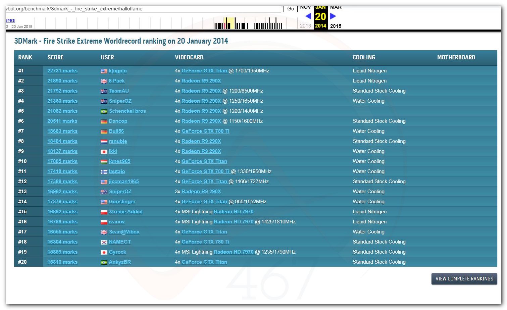Select year 2015 in the capture navigator
This screenshot has height=310, width=507.
pos(336,26)
